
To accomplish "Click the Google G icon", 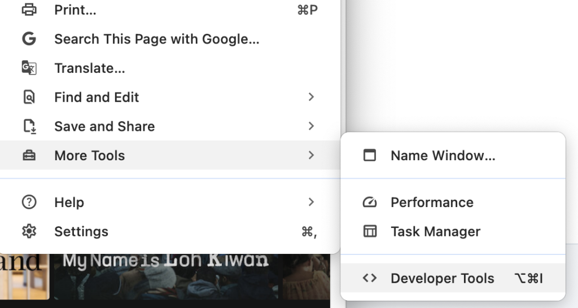I will tap(29, 39).
